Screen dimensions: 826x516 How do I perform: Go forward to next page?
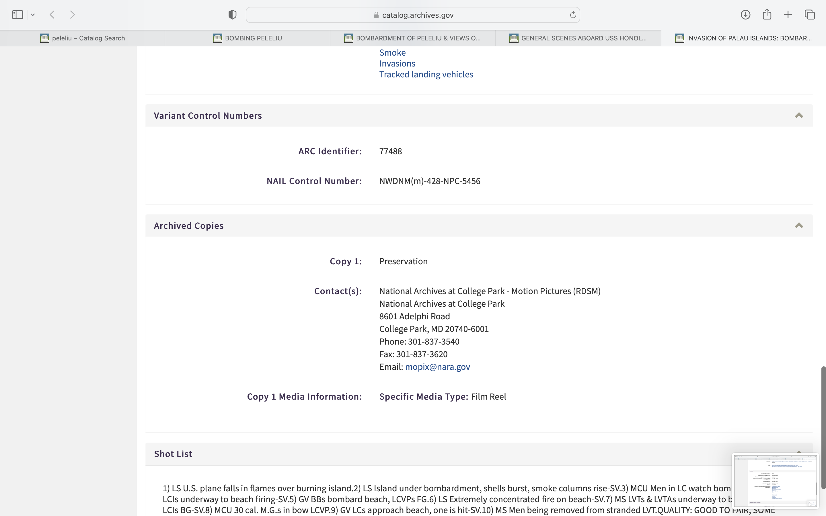(72, 15)
